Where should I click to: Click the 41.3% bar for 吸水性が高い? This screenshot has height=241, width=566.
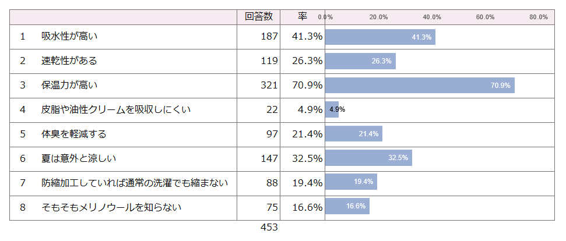point(380,37)
